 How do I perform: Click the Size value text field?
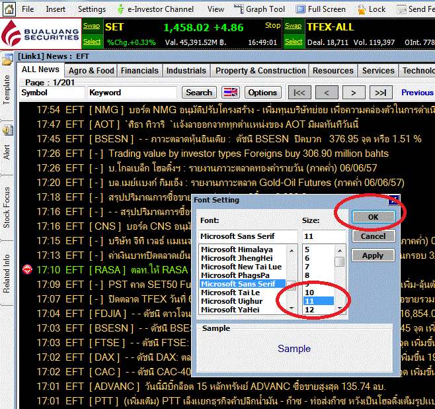(x=324, y=236)
